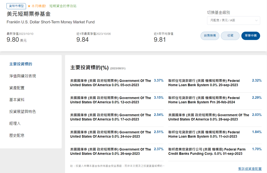267x173 pixels.
Task: Click the 1-year average NAV 9.81
Action: (160, 40)
